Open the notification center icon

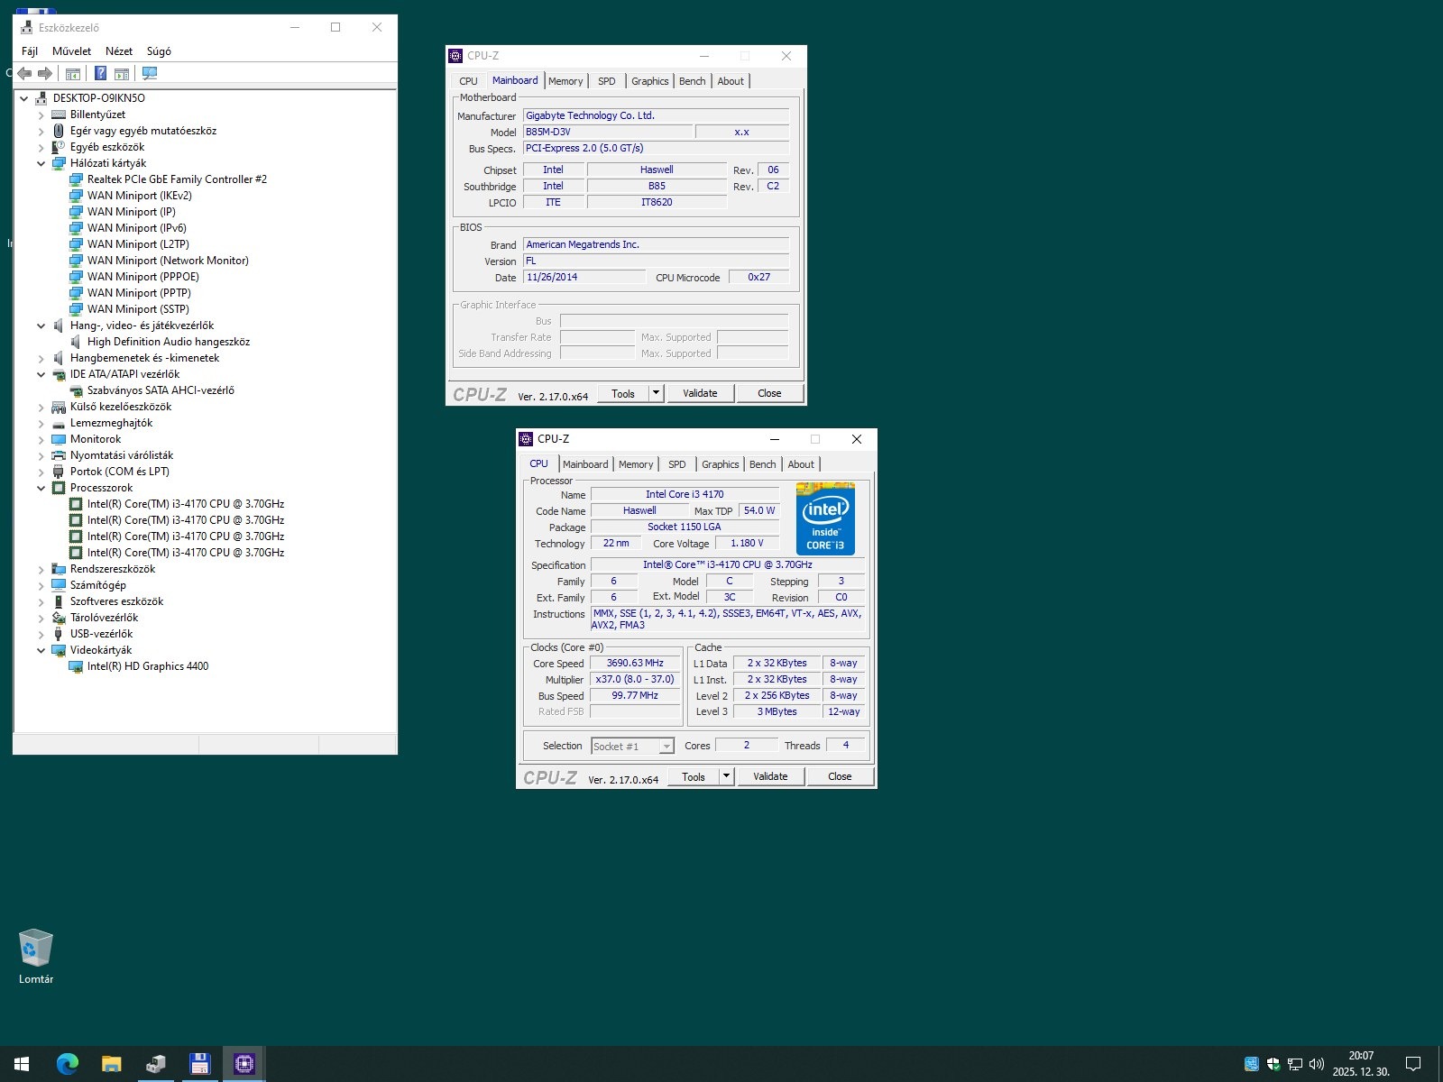pos(1413,1064)
